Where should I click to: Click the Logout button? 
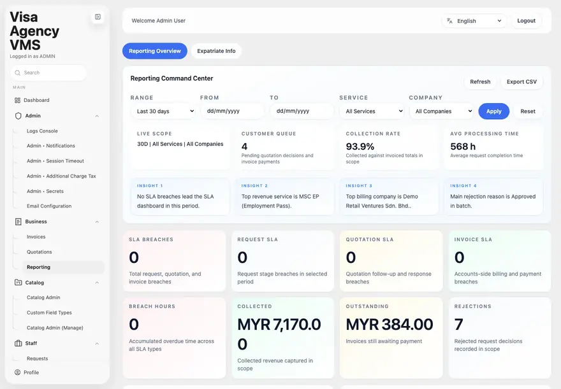click(x=527, y=21)
